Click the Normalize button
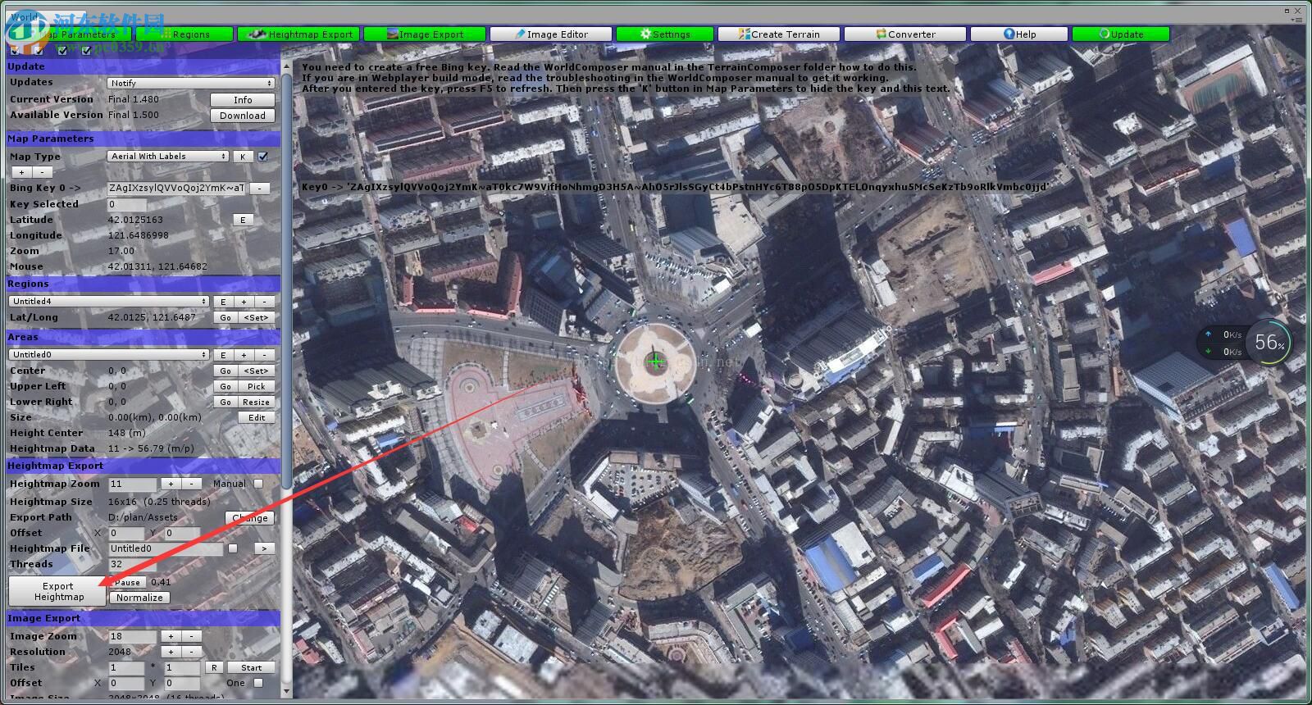This screenshot has height=705, width=1312. (x=139, y=598)
